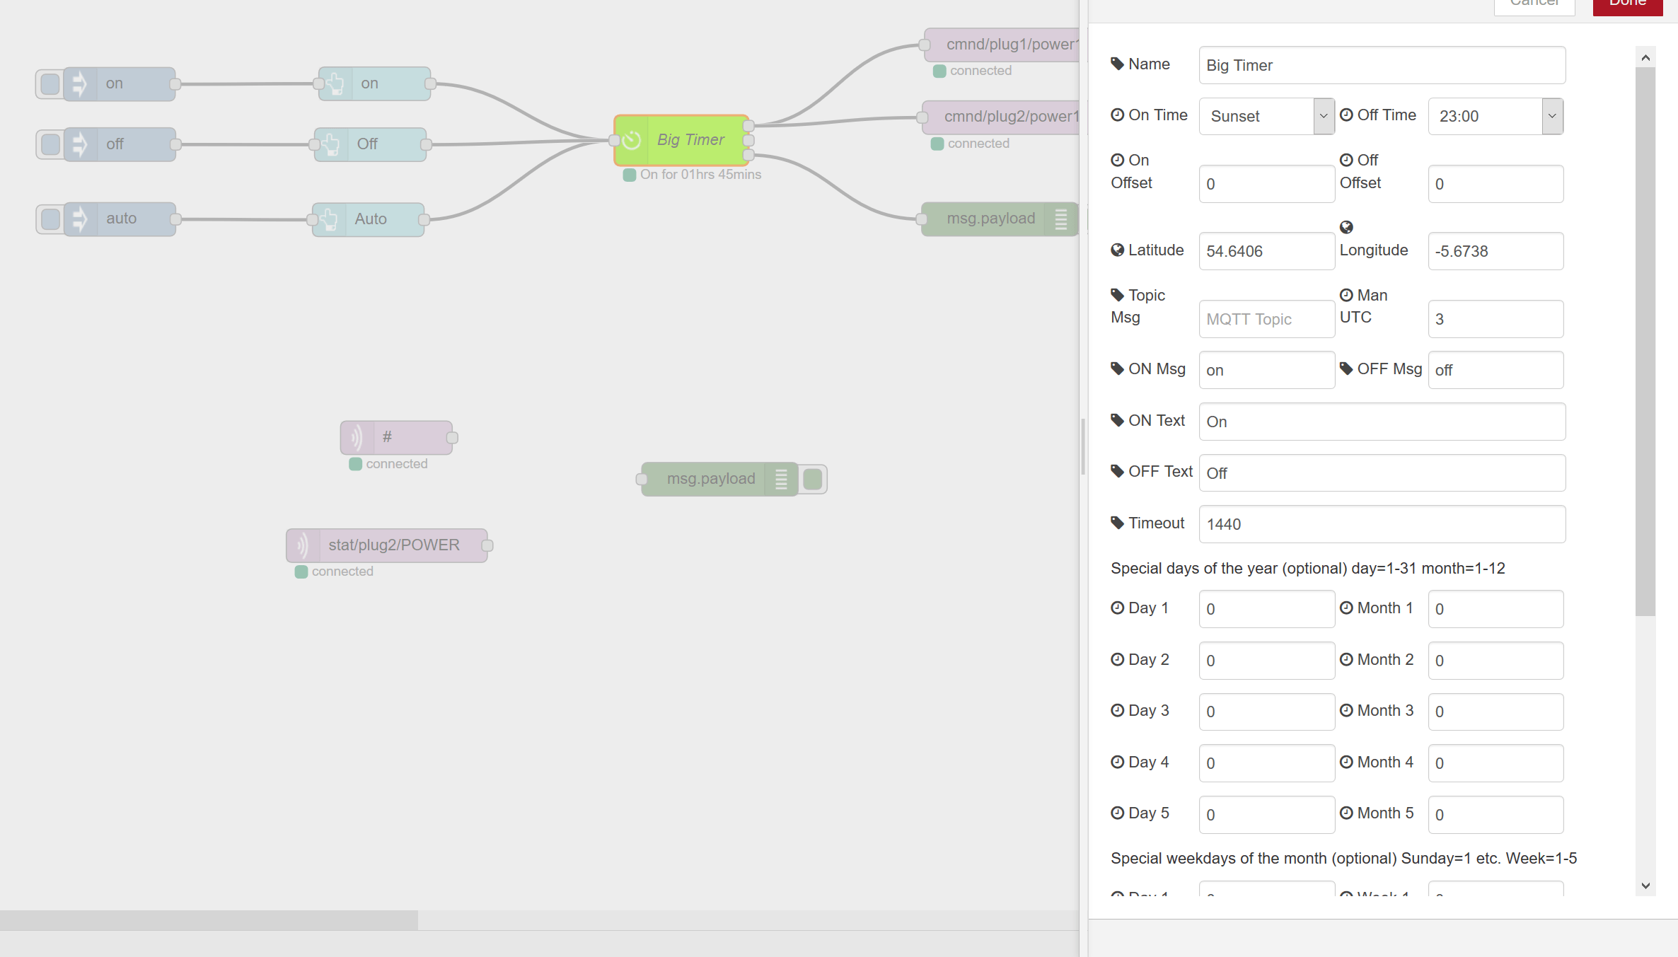Screen dimensions: 1678x957
Task: Click the '#' MQTT input node icon
Action: point(357,437)
